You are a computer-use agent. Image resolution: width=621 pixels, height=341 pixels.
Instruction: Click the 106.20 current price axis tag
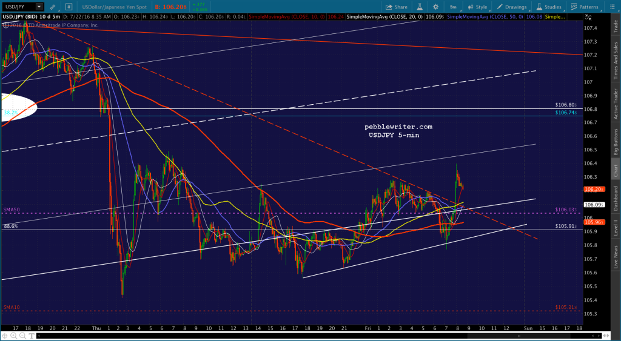(x=593, y=189)
